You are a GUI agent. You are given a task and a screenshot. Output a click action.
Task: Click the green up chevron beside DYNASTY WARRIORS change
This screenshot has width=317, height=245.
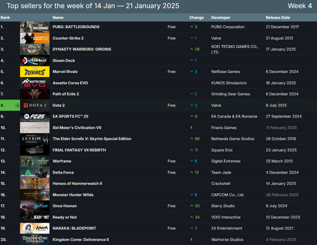[x=192, y=49]
